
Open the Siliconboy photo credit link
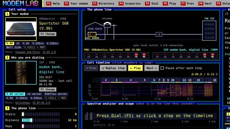click(x=22, y=103)
